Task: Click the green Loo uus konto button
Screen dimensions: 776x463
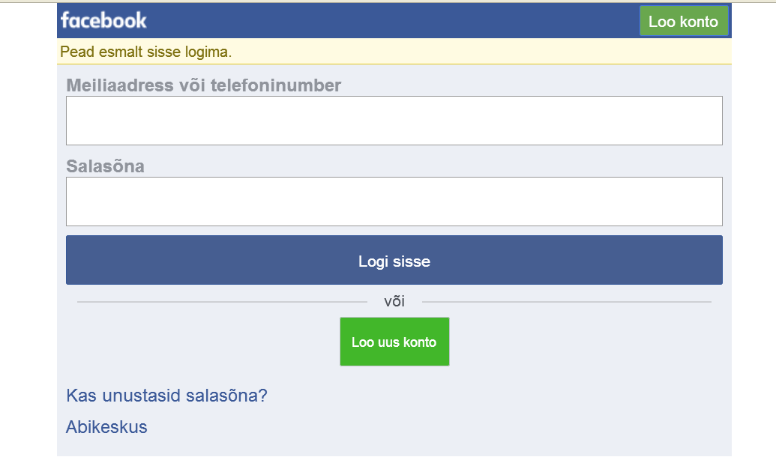Action: 394,342
